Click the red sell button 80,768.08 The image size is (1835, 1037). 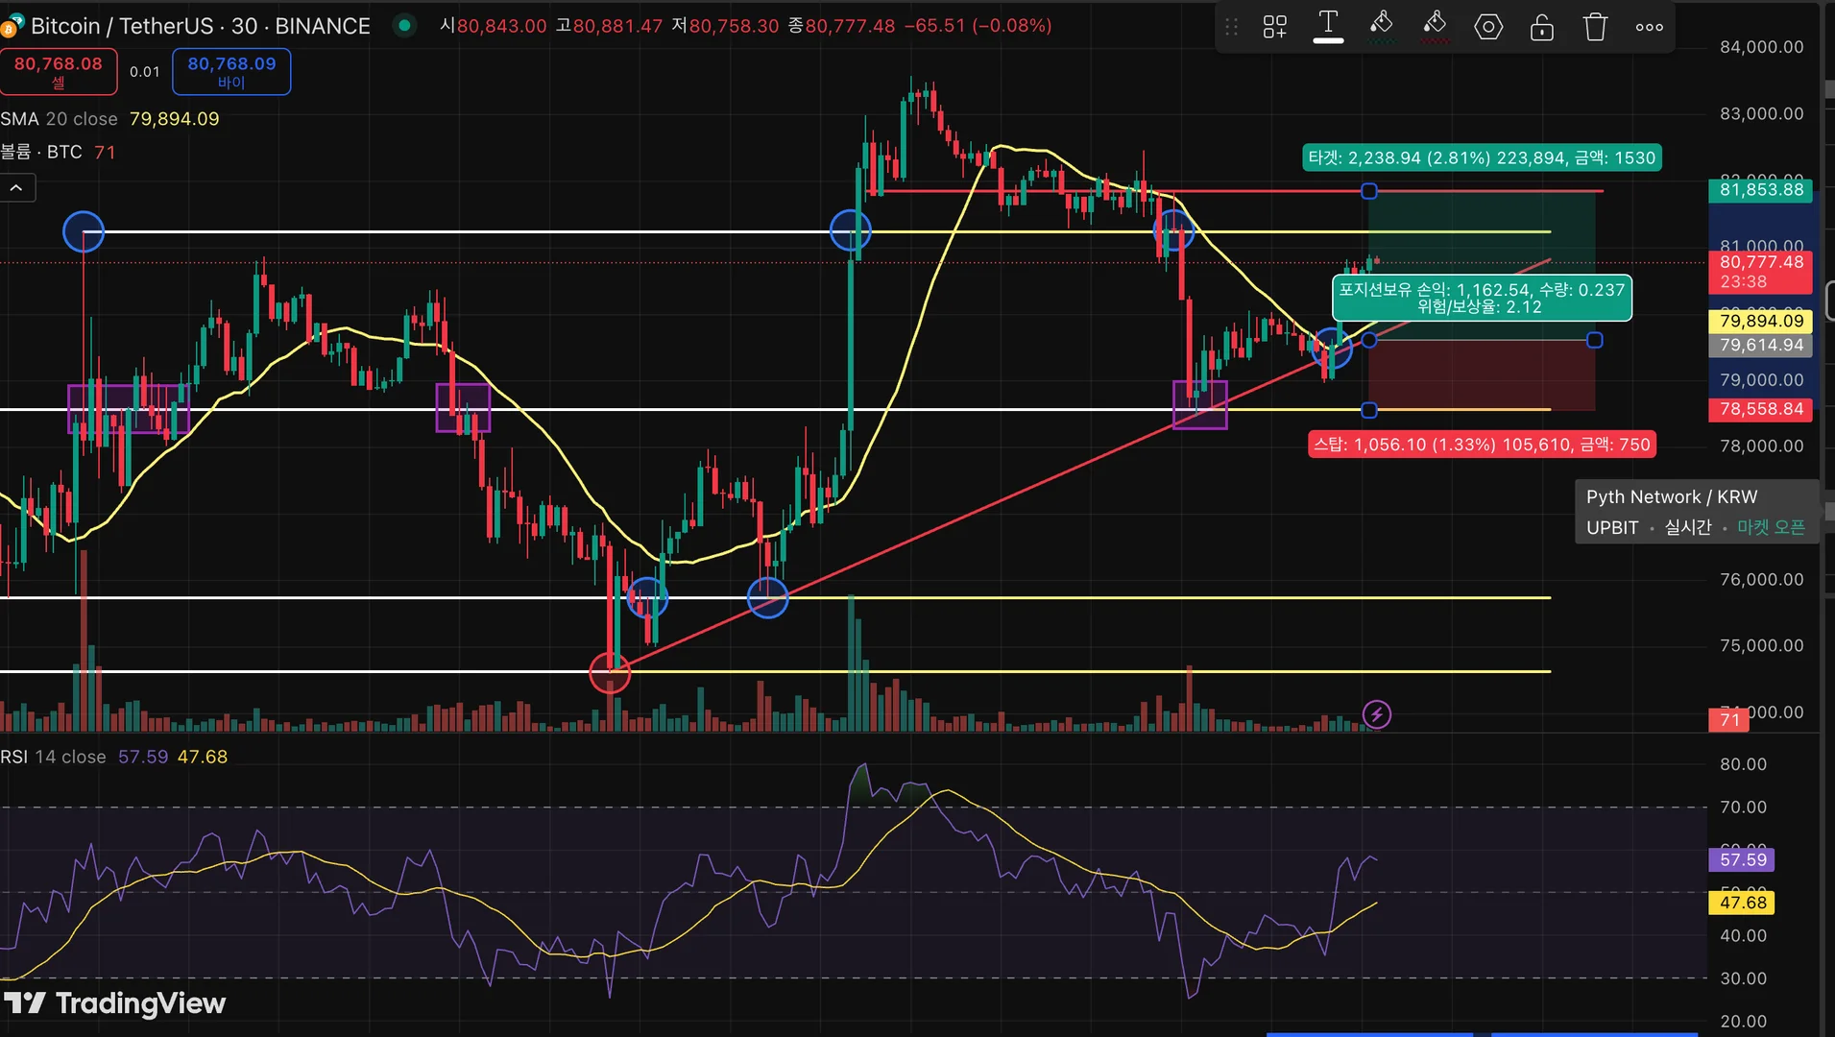(x=59, y=72)
